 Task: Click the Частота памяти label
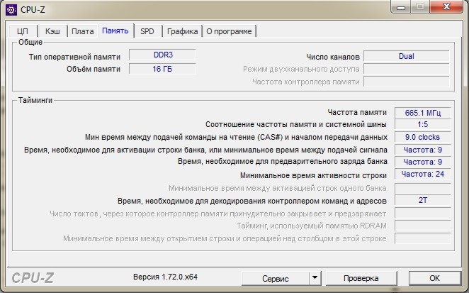pyautogui.click(x=357, y=112)
